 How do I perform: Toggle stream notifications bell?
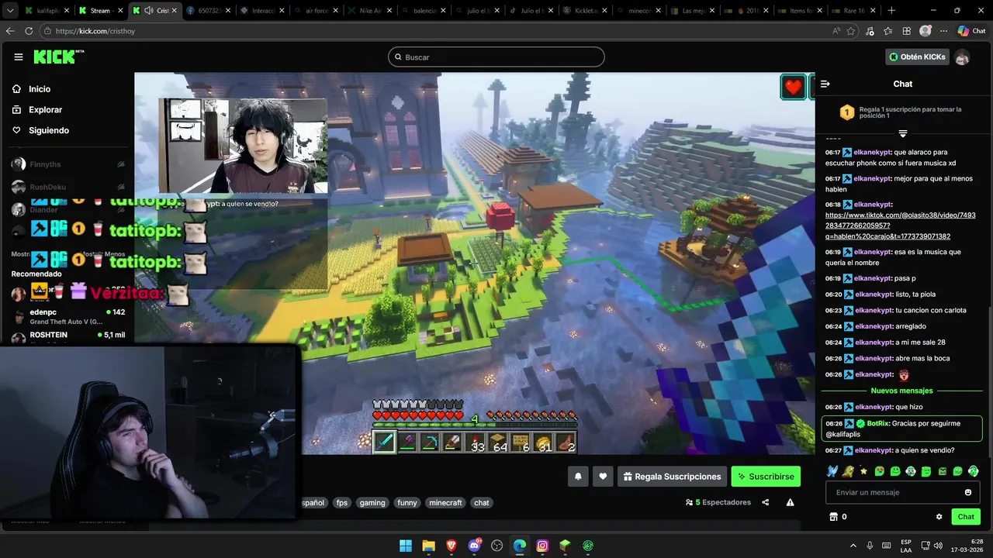578,477
